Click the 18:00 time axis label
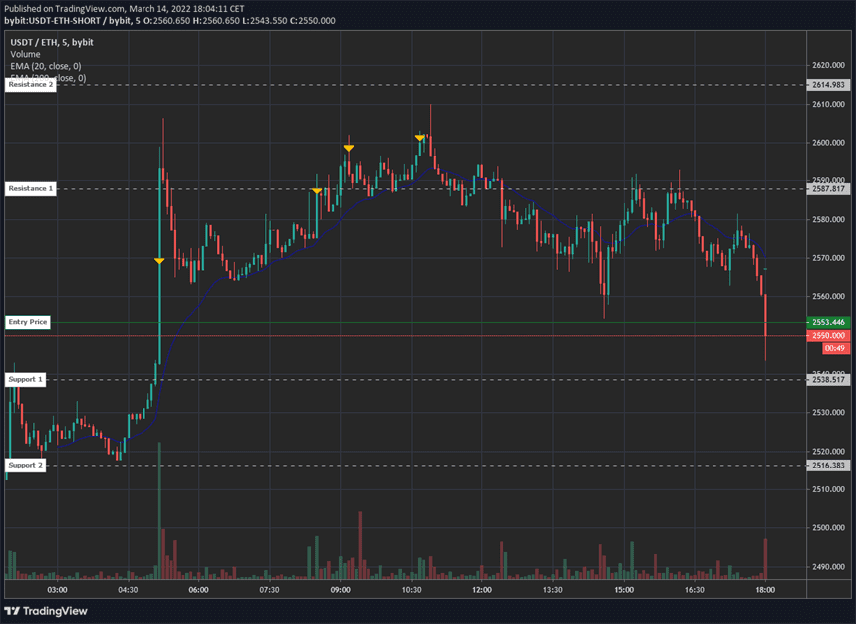 tap(765, 590)
